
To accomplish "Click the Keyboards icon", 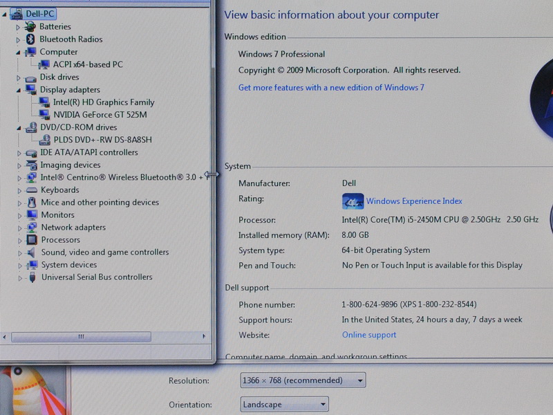I will [31, 190].
